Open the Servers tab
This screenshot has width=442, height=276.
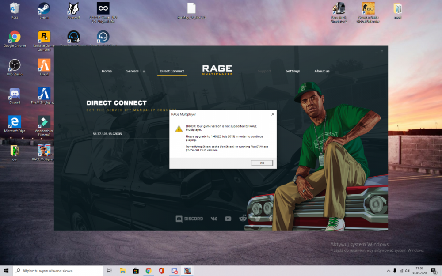(x=132, y=71)
